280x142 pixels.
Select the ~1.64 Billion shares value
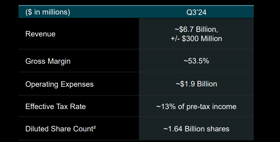pos(196,129)
